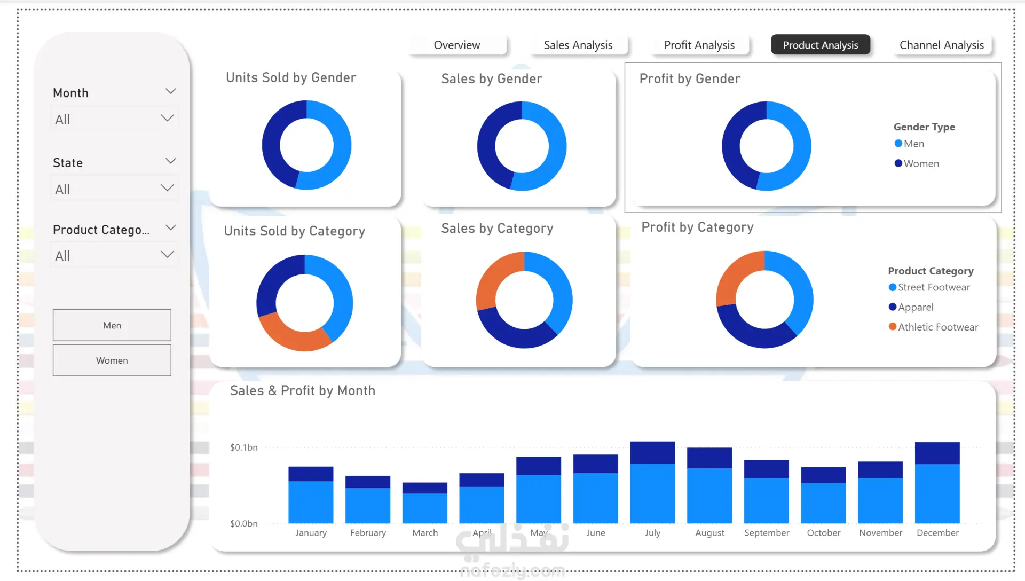Image resolution: width=1025 pixels, height=581 pixels.
Task: Click Street Footwear legend marker
Action: pyautogui.click(x=893, y=287)
